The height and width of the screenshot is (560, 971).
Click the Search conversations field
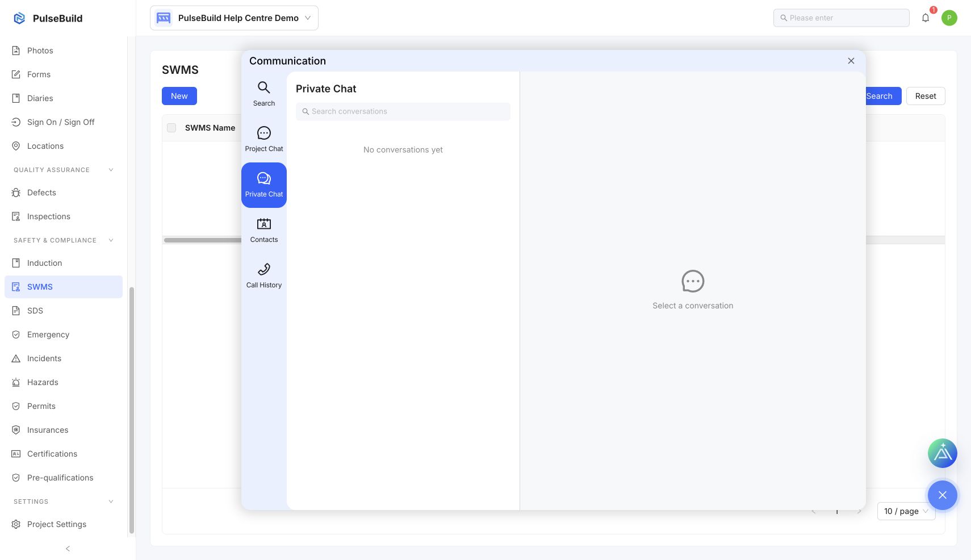403,111
